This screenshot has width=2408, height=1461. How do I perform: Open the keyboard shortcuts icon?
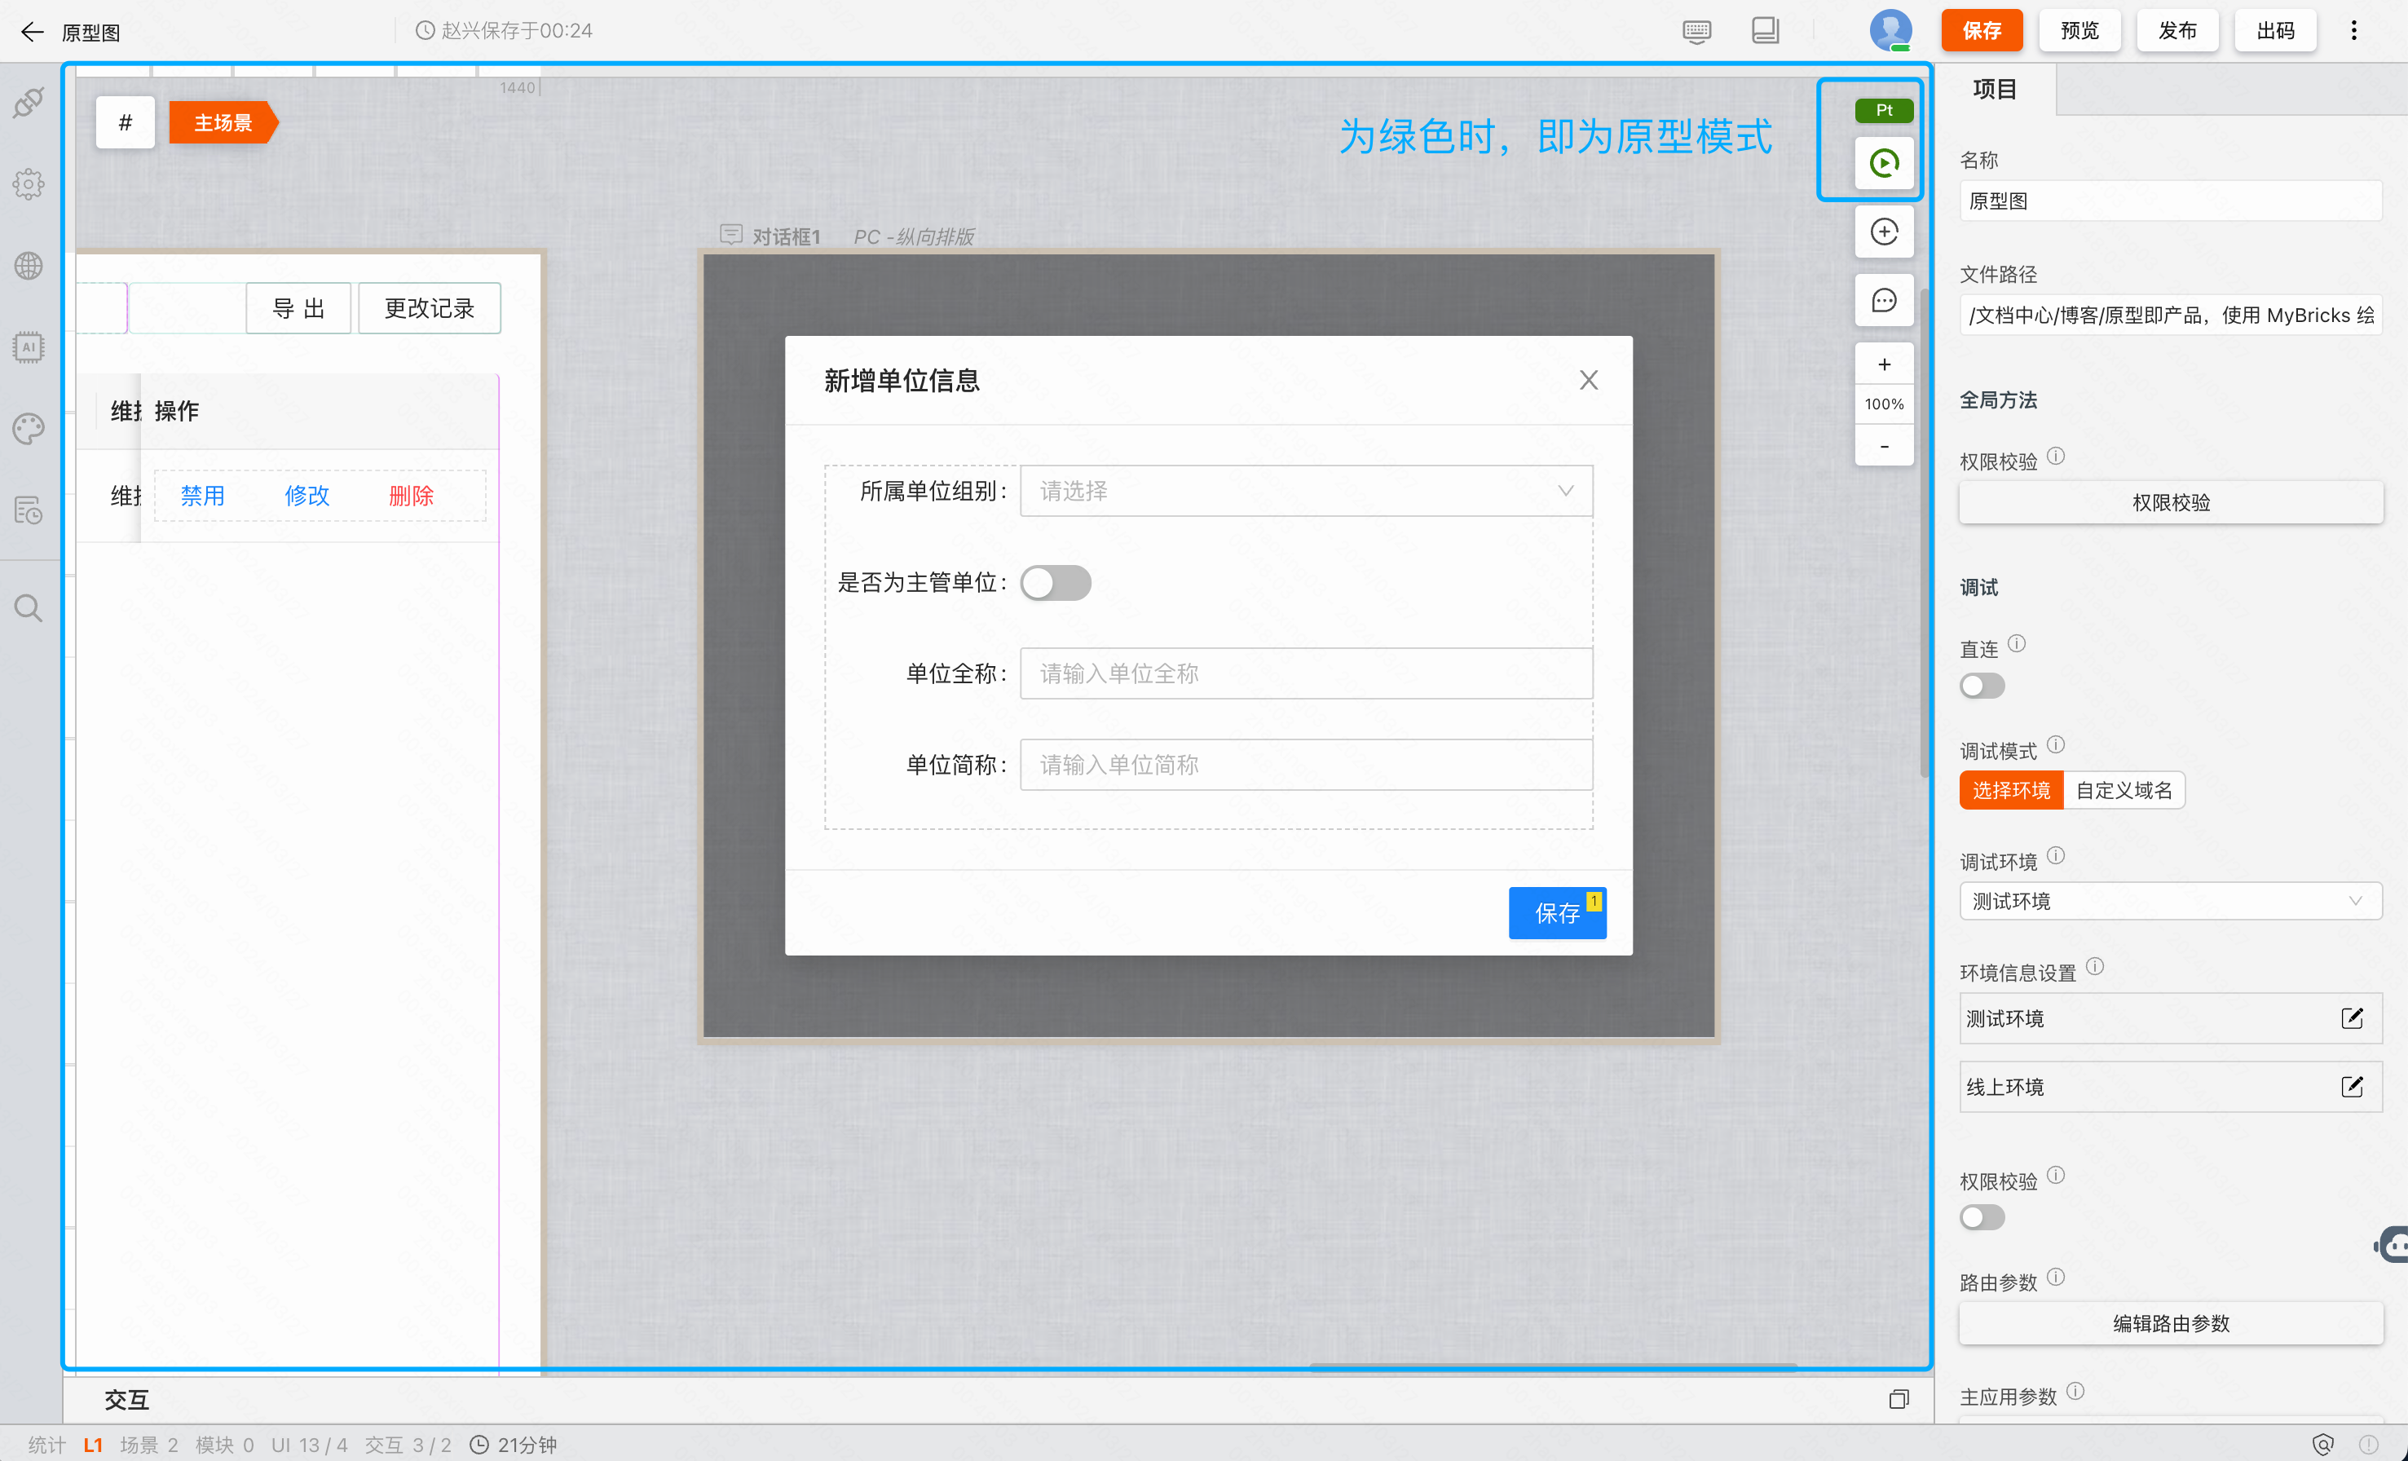point(1696,31)
